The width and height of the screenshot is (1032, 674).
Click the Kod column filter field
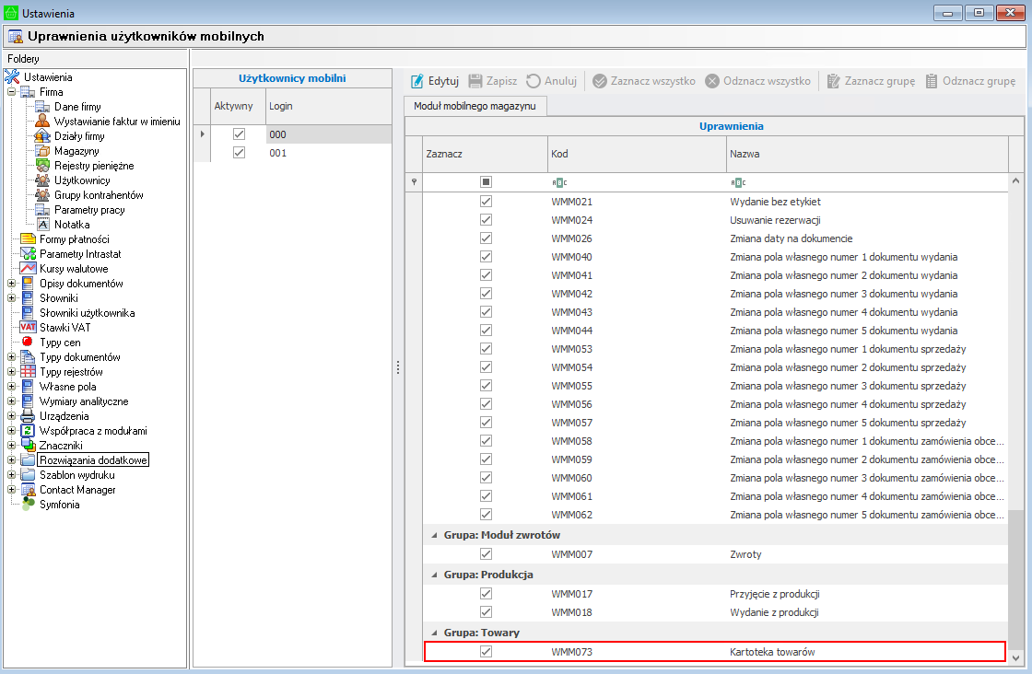634,182
